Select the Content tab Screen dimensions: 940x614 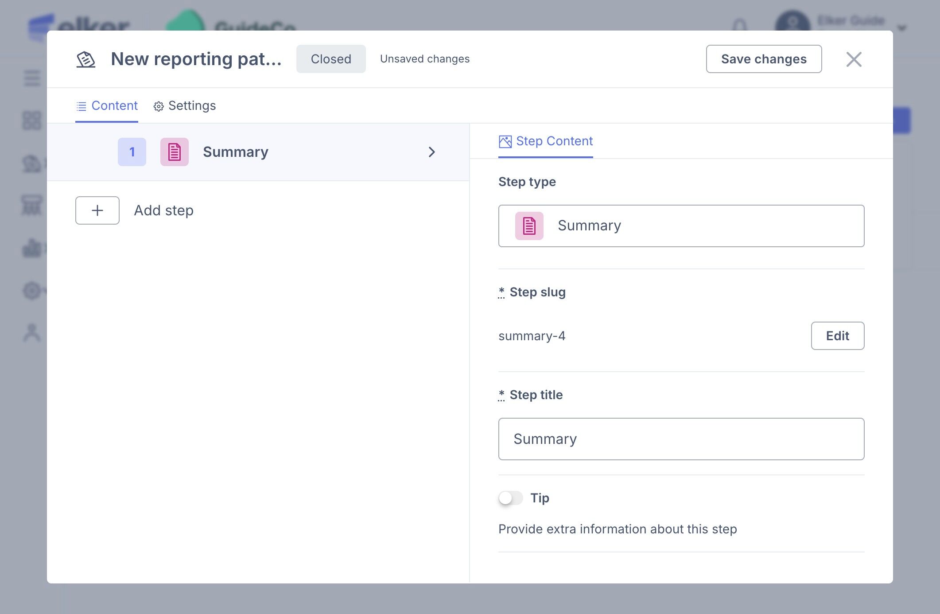click(x=107, y=106)
